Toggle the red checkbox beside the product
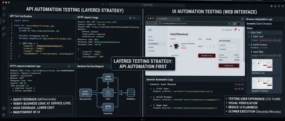 pyautogui.click(x=171, y=46)
